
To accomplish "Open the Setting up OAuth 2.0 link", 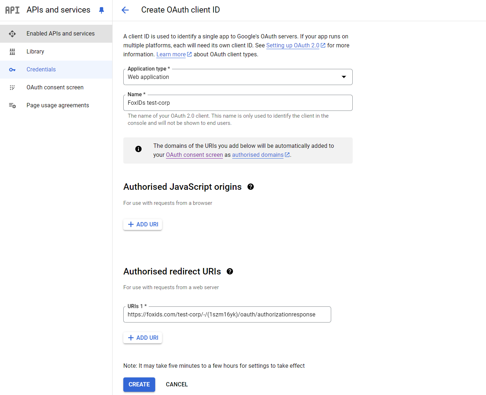I will click(x=293, y=45).
